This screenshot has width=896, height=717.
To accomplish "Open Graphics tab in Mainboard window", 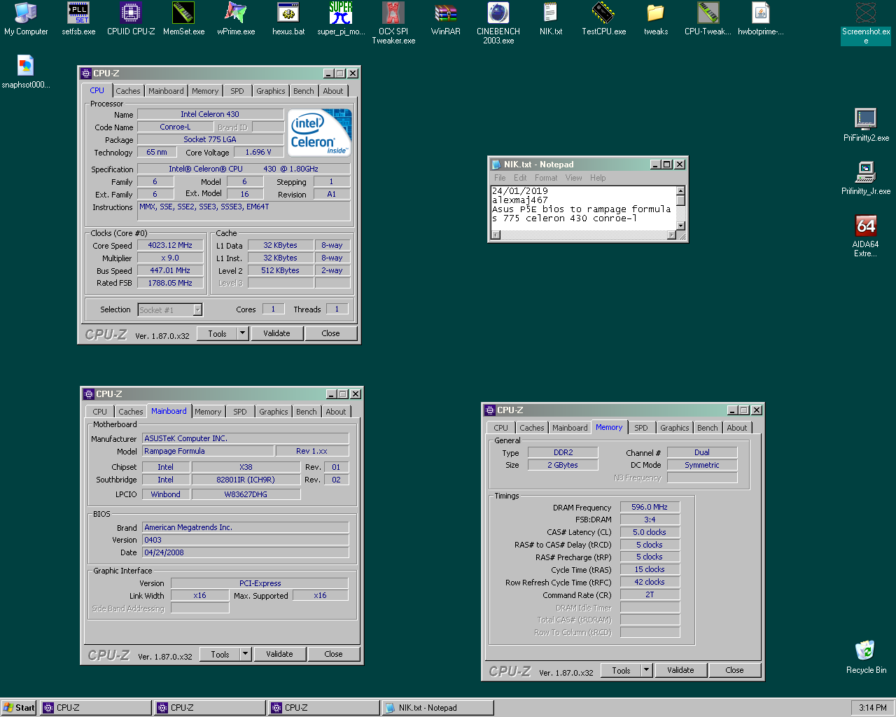I will click(273, 412).
